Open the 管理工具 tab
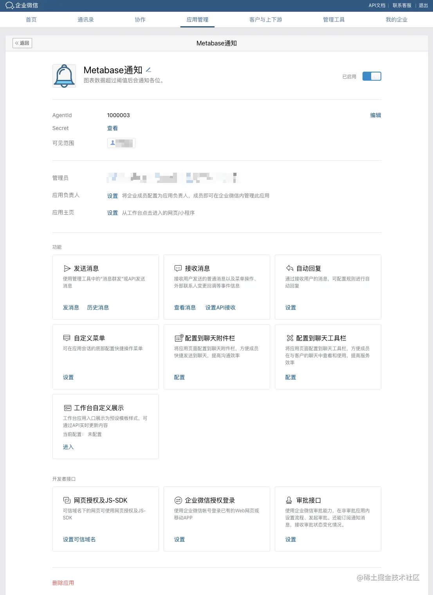This screenshot has height=595, width=433. (334, 20)
